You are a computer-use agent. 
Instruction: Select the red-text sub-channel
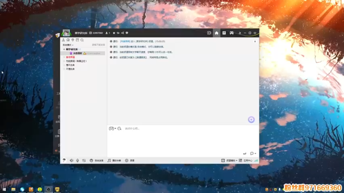pyautogui.click(x=70, y=57)
